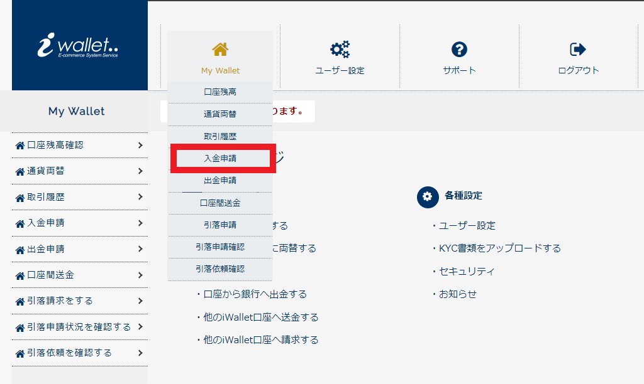Image resolution: width=644 pixels, height=384 pixels.
Task: Open KYC書類をアップロードする link
Action: [x=500, y=248]
